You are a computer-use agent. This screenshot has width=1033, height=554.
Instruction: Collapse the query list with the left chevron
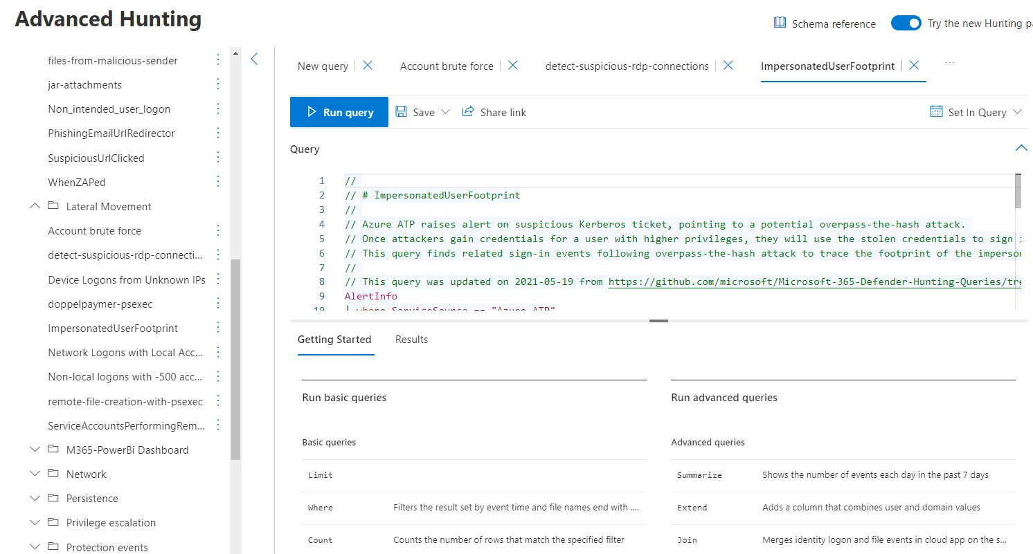pyautogui.click(x=254, y=59)
